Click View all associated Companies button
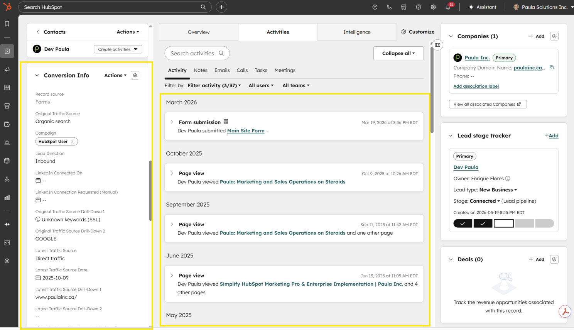 tap(488, 104)
